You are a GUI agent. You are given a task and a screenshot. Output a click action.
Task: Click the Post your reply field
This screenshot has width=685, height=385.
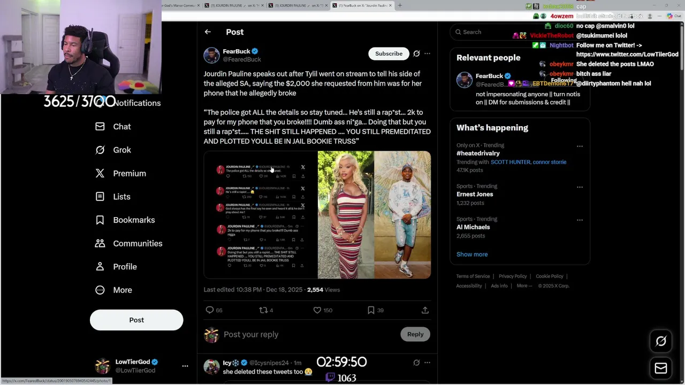(308, 334)
